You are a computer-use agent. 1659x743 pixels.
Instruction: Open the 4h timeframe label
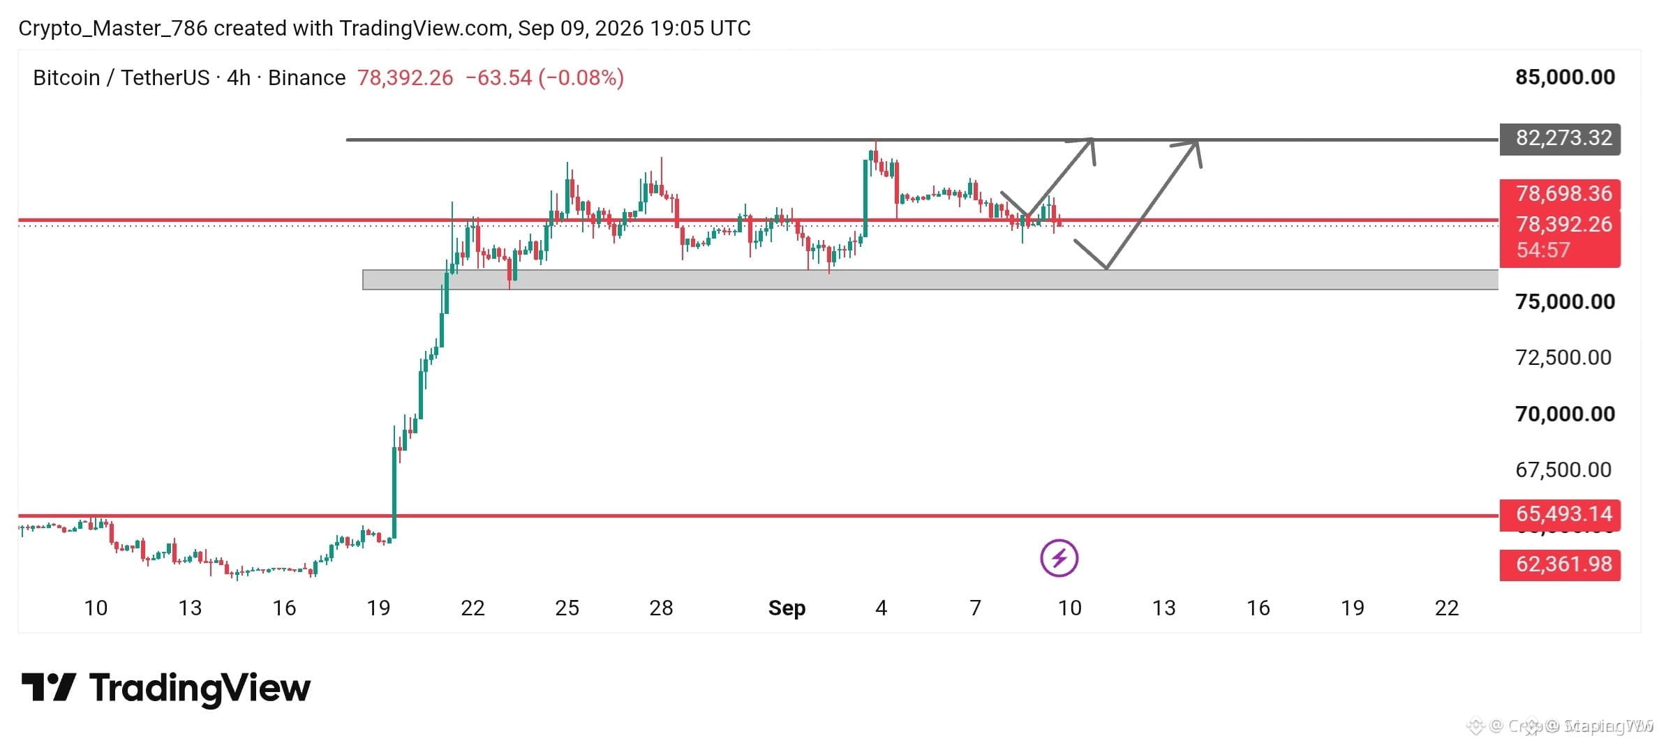[x=238, y=77]
